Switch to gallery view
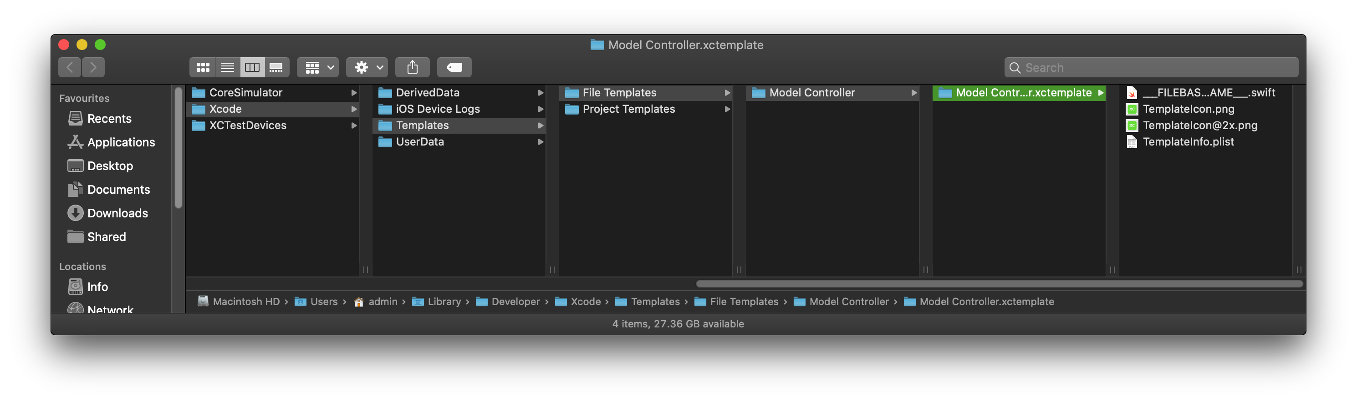1357x402 pixels. (276, 67)
